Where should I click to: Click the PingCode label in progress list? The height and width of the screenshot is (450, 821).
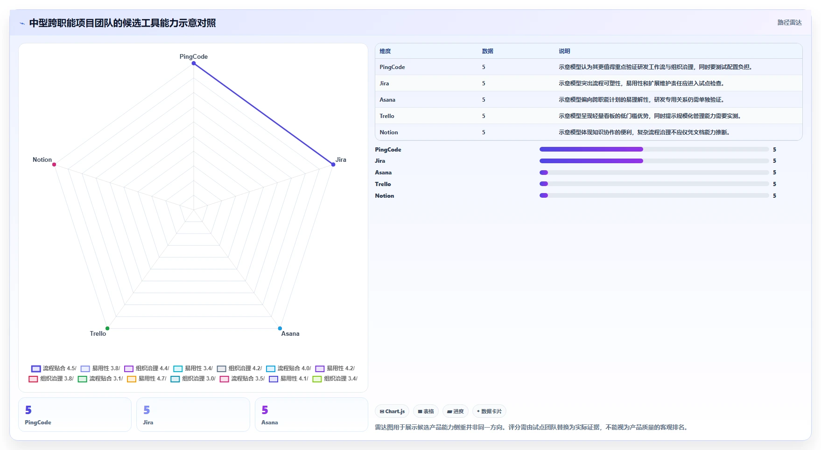(x=388, y=150)
